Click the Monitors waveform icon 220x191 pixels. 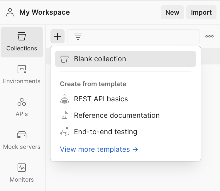pyautogui.click(x=22, y=168)
